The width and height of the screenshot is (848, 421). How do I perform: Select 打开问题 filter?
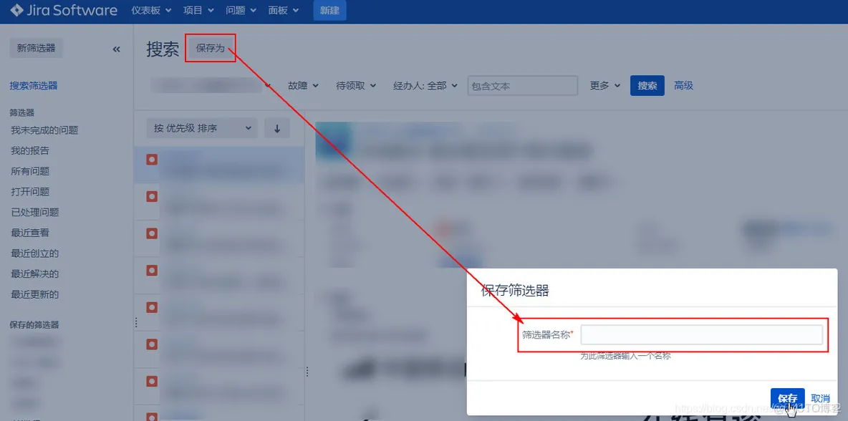[x=30, y=192]
